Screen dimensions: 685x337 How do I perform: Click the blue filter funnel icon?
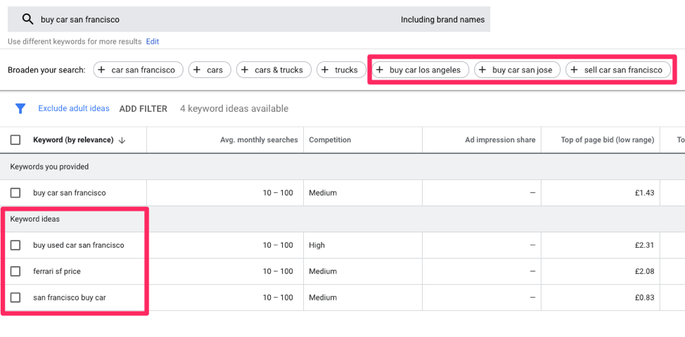point(20,108)
